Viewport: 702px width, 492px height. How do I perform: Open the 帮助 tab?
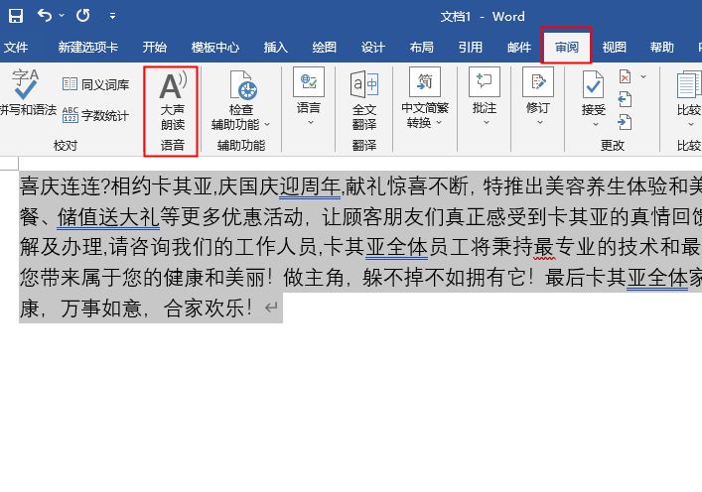[x=661, y=47]
